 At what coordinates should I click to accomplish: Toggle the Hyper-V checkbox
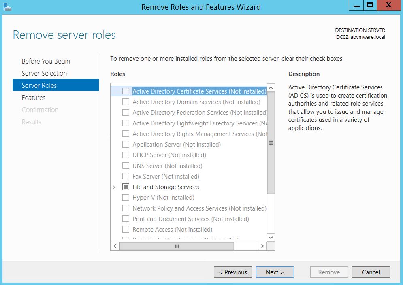click(126, 198)
